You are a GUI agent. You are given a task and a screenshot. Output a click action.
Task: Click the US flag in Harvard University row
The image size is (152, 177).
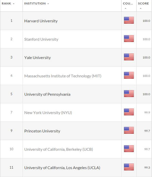[x=129, y=20]
